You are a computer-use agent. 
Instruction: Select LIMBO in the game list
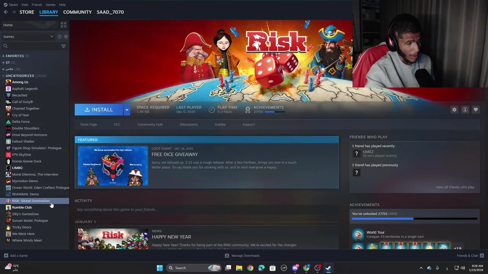[x=17, y=168]
